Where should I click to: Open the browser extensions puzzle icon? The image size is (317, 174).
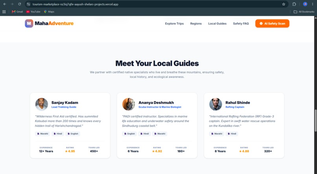click(294, 4)
